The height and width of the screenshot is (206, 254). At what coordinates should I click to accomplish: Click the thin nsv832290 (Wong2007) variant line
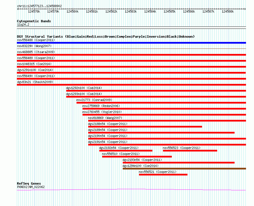tap(131, 49)
